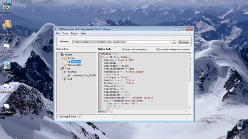Click the Forms folder icon
Screen dimensions: 248x139
pyautogui.click(x=65, y=58)
